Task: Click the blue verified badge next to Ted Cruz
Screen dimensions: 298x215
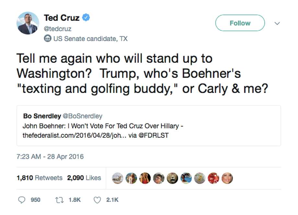Action: tap(86, 18)
